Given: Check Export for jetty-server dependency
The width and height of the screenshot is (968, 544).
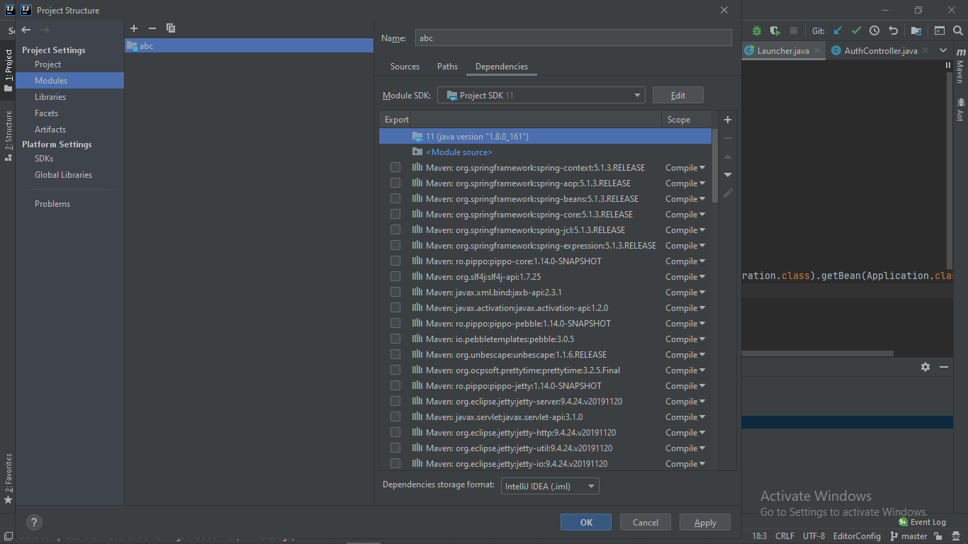Looking at the screenshot, I should (x=395, y=402).
